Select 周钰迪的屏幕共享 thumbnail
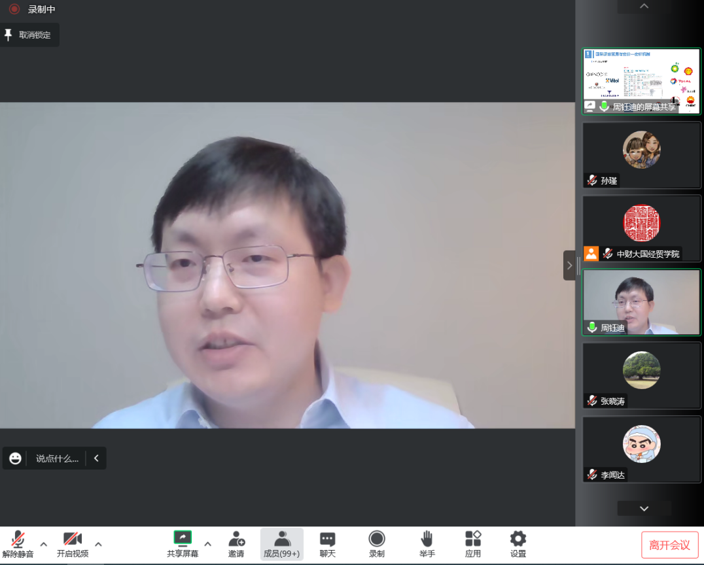The image size is (704, 565). (641, 81)
